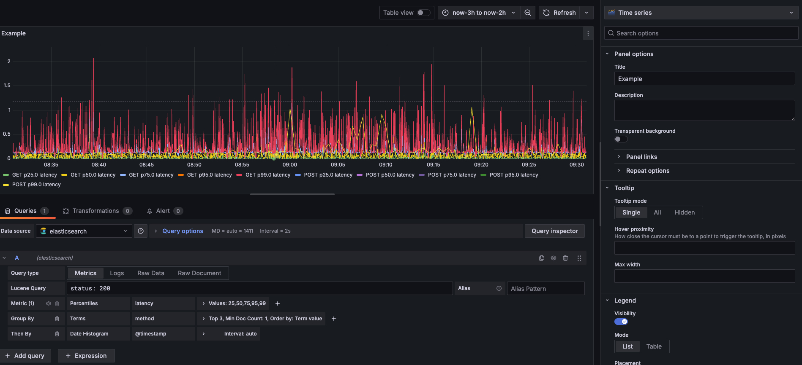802x365 pixels.
Task: Click the Add query button
Action: point(25,356)
